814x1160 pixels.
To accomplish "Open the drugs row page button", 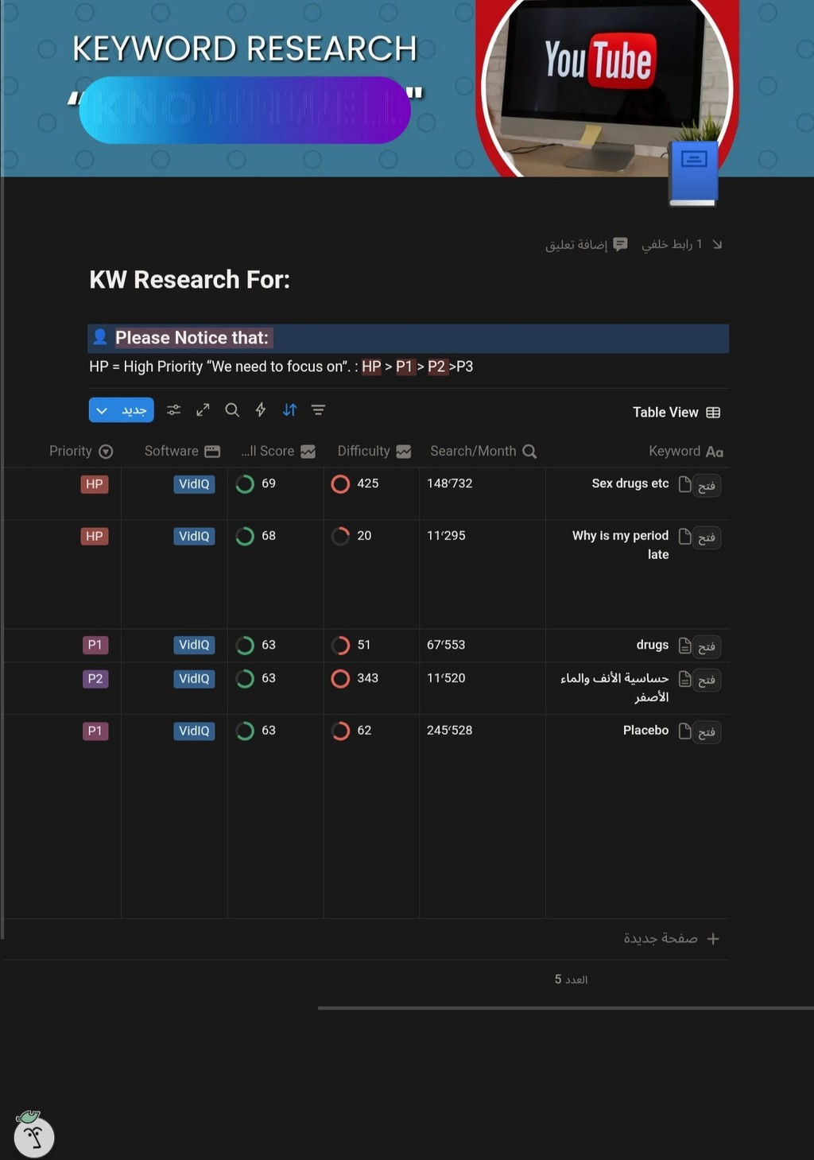I will click(707, 647).
